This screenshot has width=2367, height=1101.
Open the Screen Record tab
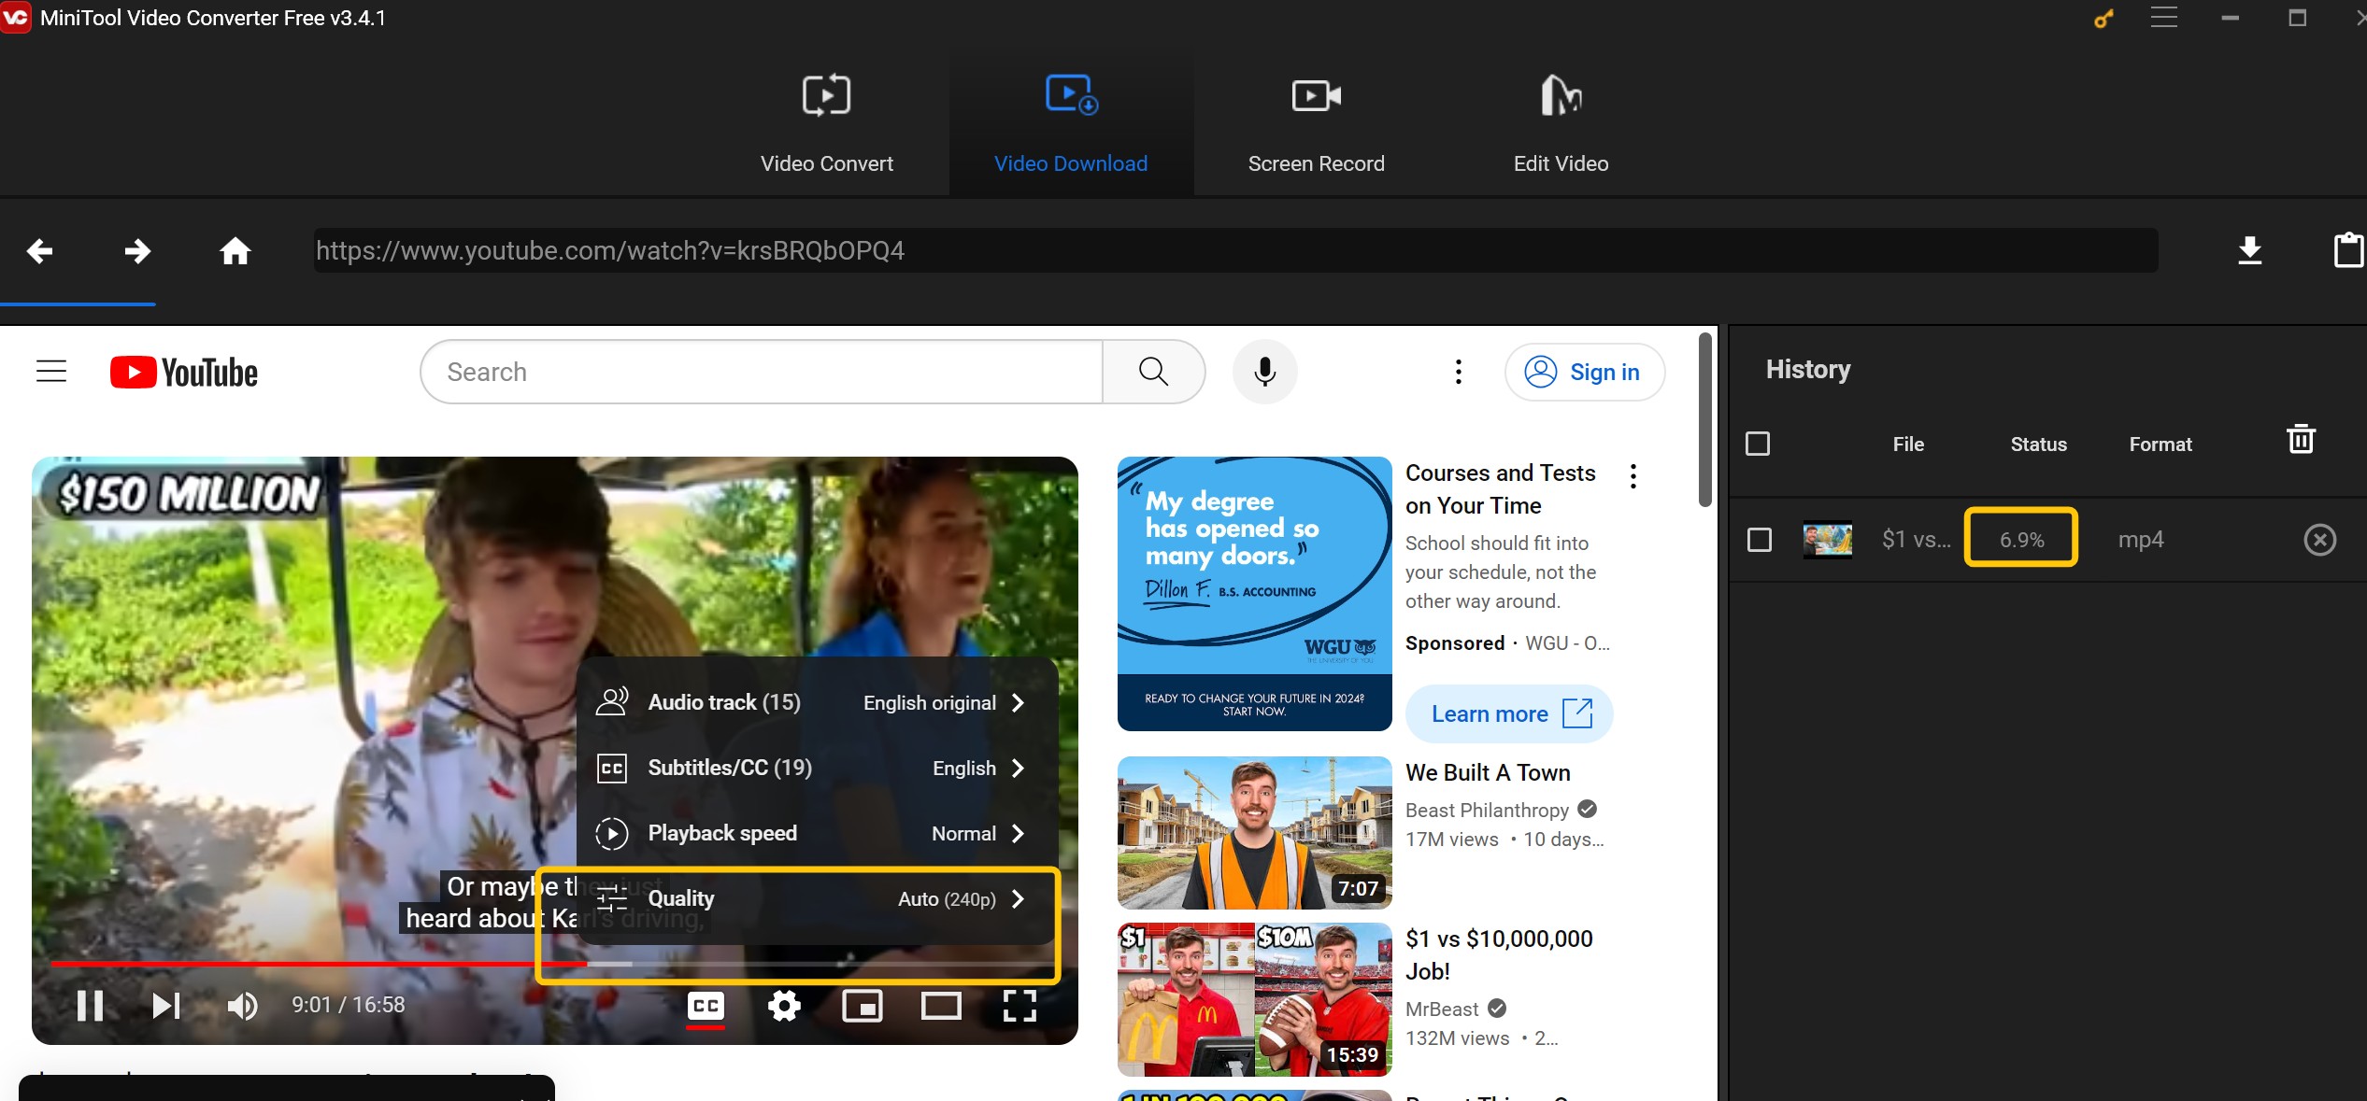pyautogui.click(x=1316, y=122)
